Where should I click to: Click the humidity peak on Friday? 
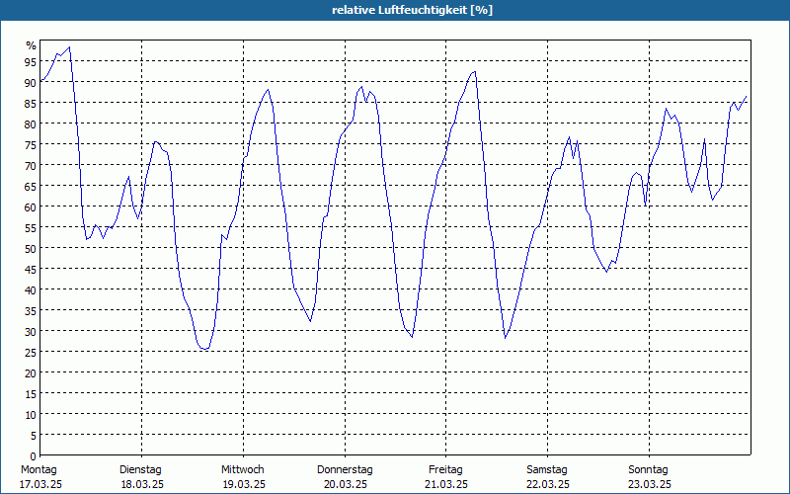pos(475,71)
